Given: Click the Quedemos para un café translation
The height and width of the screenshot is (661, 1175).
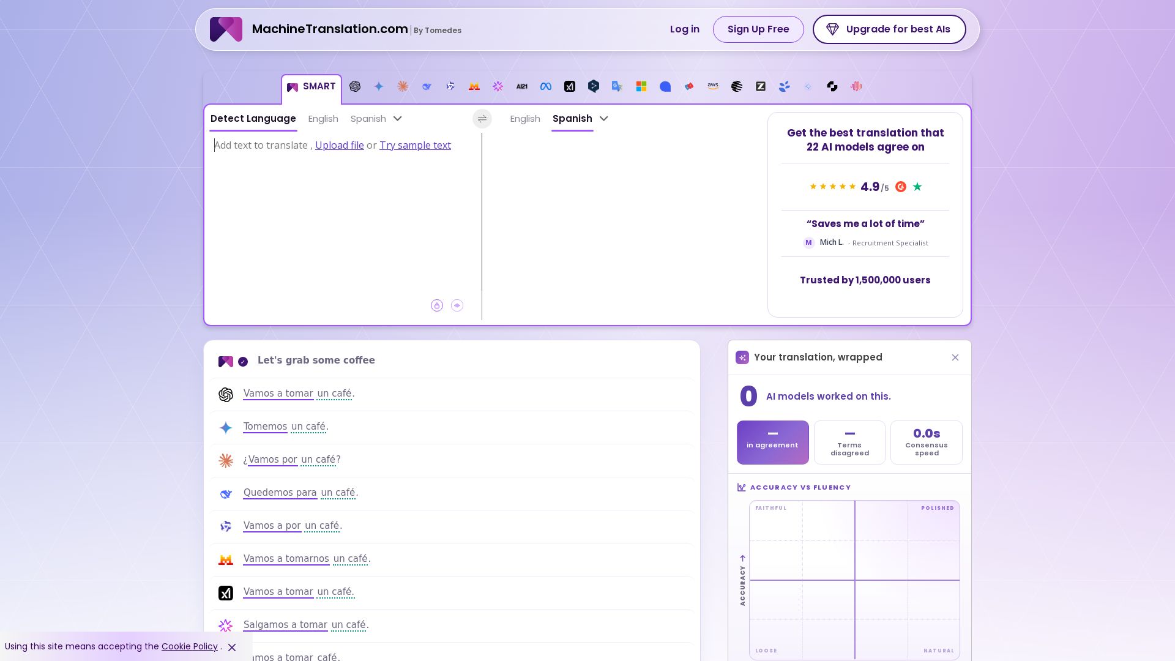Looking at the screenshot, I should tap(300, 493).
